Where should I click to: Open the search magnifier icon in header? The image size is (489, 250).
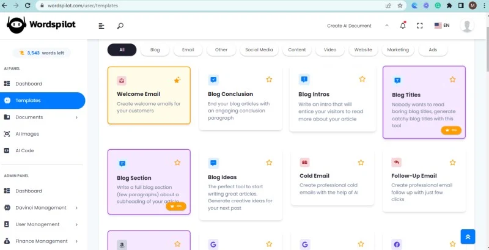coord(120,26)
